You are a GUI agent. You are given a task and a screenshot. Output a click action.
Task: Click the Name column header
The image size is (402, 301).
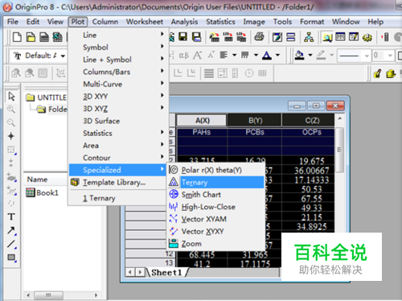(x=37, y=179)
